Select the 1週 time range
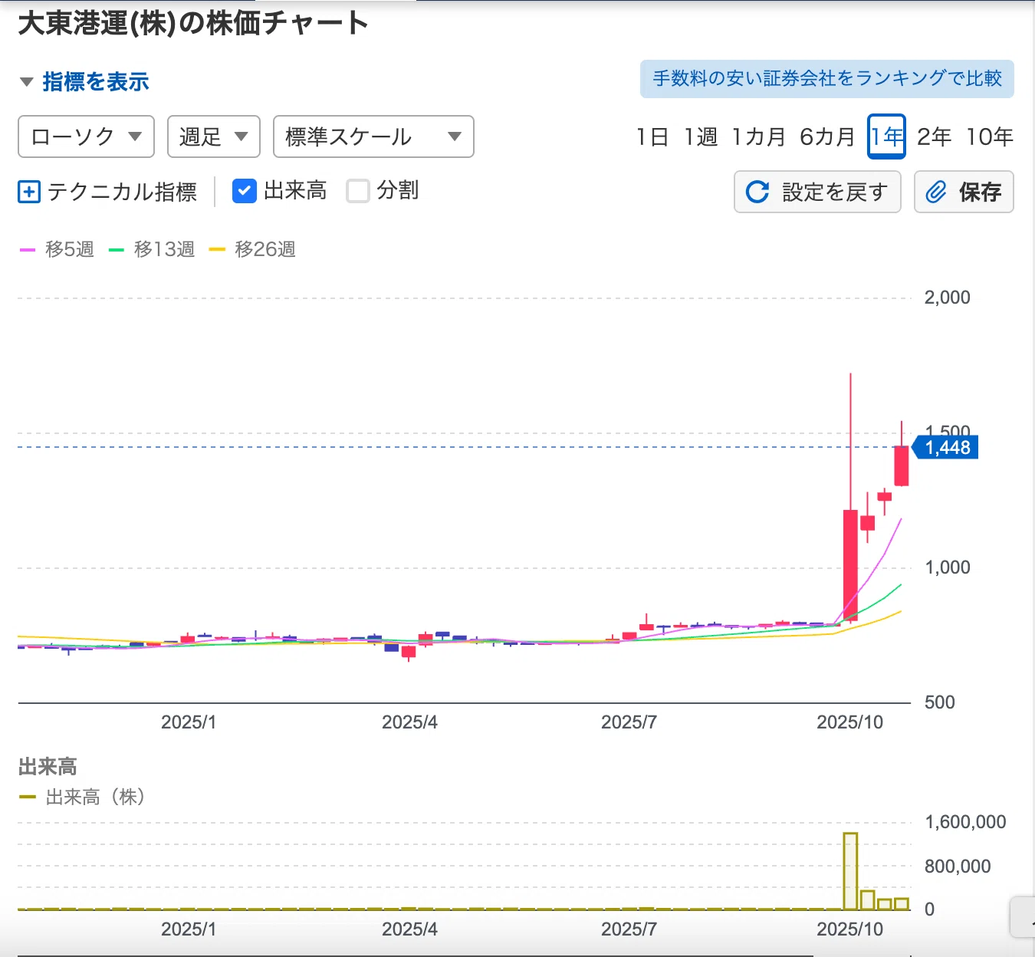Viewport: 1035px width, 957px height. [701, 136]
